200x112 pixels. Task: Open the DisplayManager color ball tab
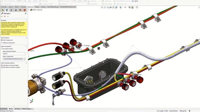point(20,10)
